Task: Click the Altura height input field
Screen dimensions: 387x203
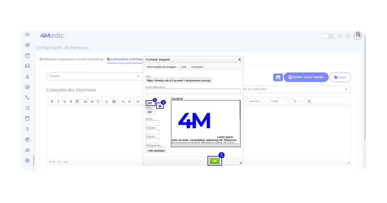Action: 150,112
